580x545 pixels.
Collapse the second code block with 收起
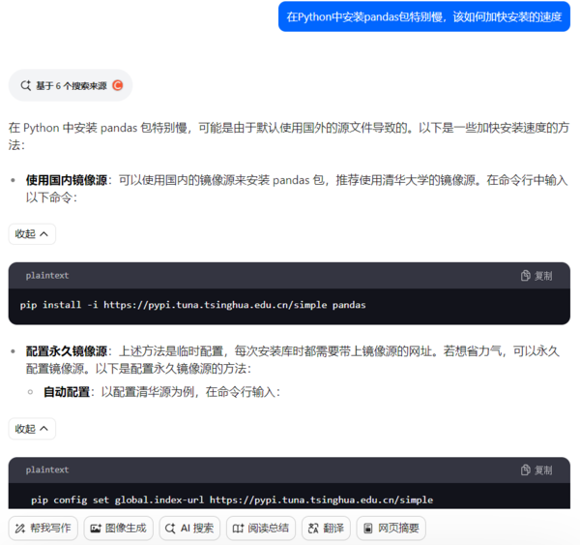tap(32, 429)
